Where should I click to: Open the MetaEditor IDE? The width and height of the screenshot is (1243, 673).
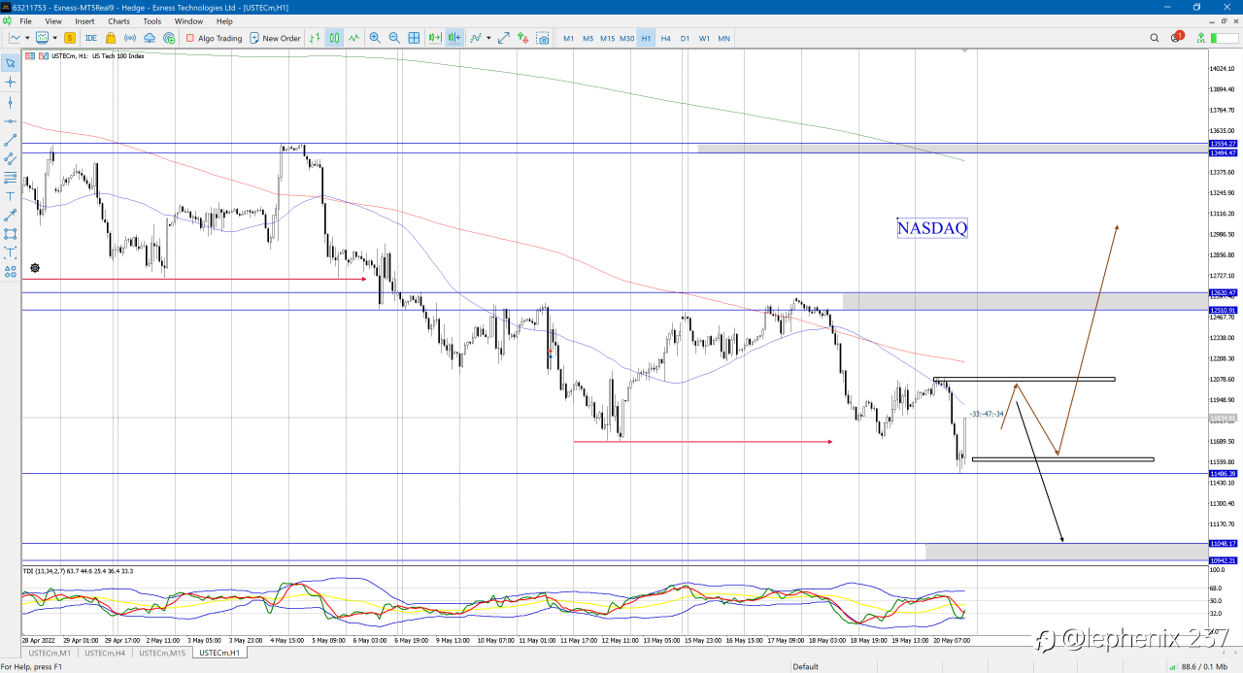(90, 38)
